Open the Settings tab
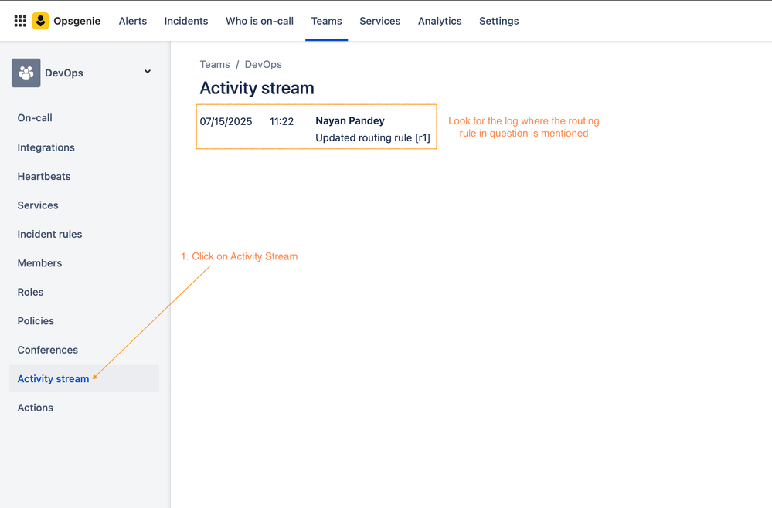 coord(498,21)
